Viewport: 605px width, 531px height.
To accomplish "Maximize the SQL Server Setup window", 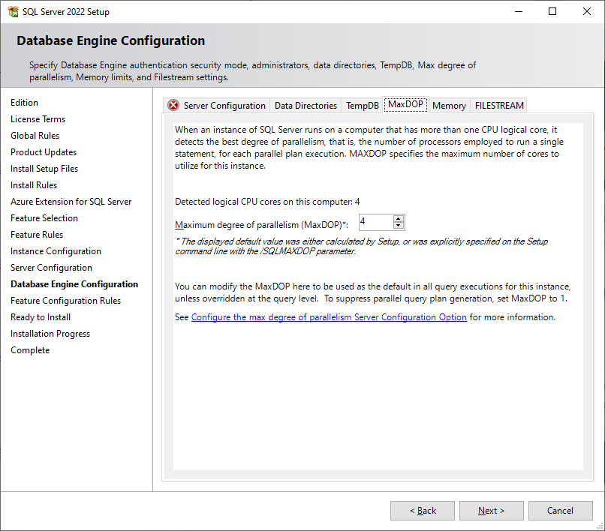I will point(552,12).
